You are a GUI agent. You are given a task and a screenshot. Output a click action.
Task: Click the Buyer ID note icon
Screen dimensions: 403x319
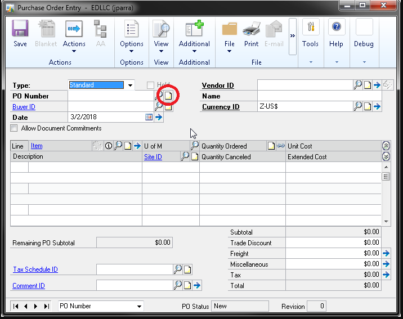click(168, 106)
